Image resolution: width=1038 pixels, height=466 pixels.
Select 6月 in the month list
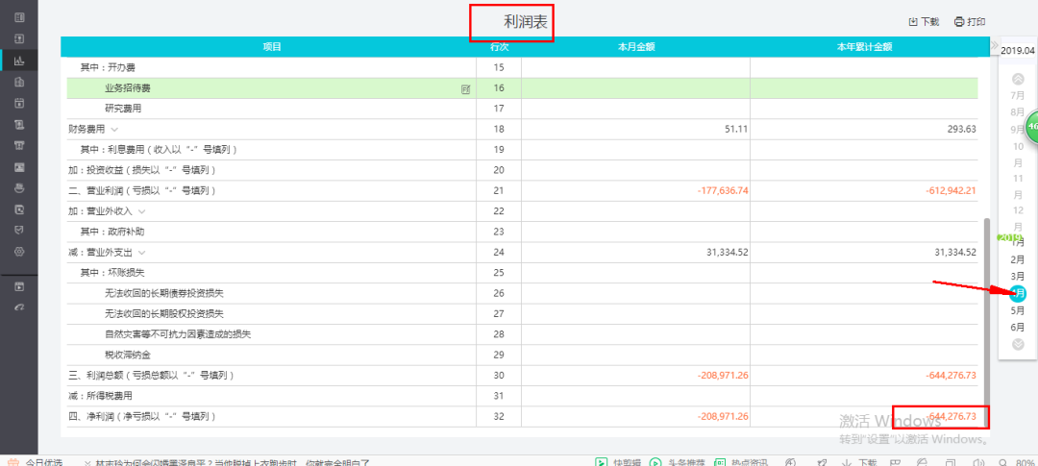point(1018,327)
